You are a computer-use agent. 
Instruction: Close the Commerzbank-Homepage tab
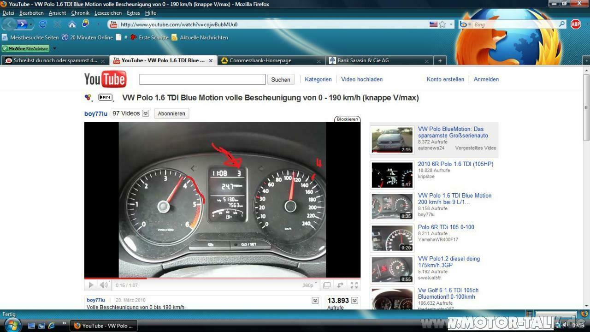coord(319,60)
